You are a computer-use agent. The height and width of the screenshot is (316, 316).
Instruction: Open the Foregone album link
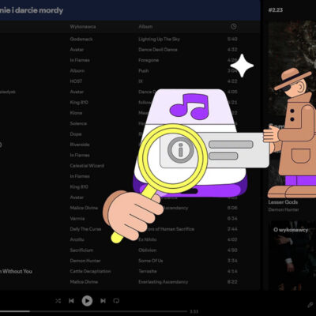click(x=149, y=60)
